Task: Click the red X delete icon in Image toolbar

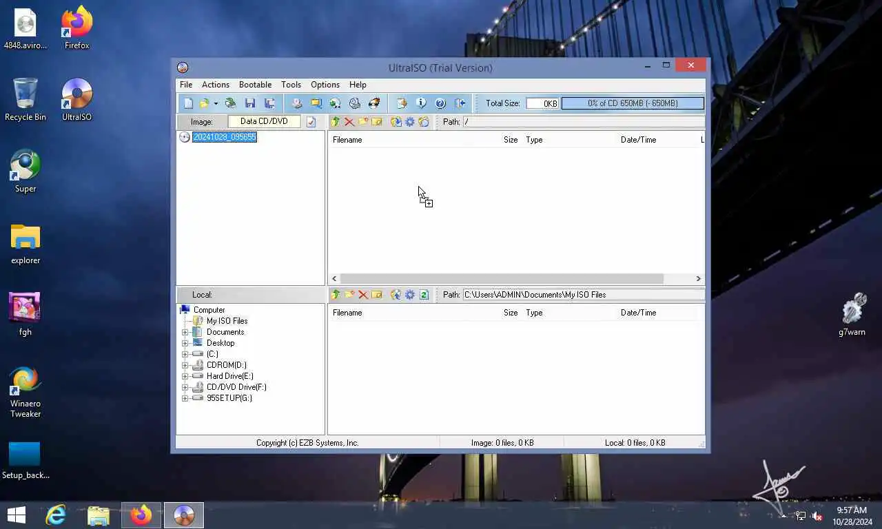Action: 349,122
